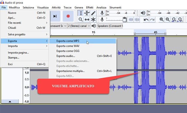Choose Esporta come WAV
This screenshot has width=187, height=113.
(82, 46)
